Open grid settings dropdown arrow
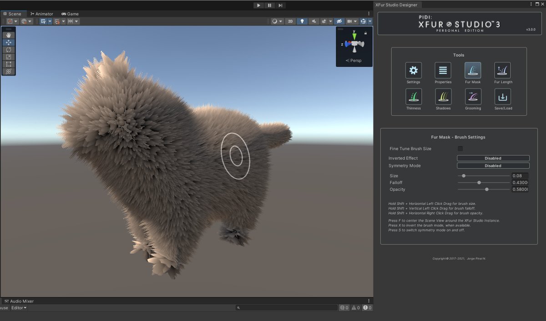Screen dimensions: 546x321 click(x=50, y=21)
